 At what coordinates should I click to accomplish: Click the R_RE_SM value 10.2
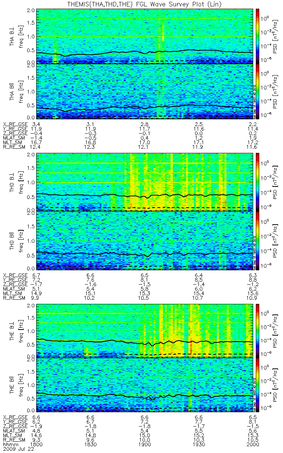91,298
